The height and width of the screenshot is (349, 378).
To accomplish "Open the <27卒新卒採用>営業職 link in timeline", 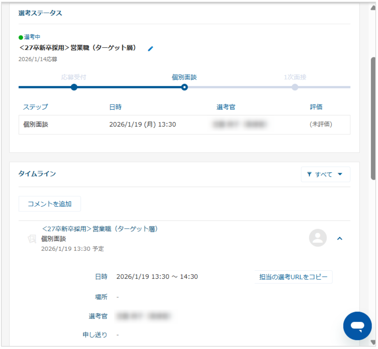I will pyautogui.click(x=100, y=229).
